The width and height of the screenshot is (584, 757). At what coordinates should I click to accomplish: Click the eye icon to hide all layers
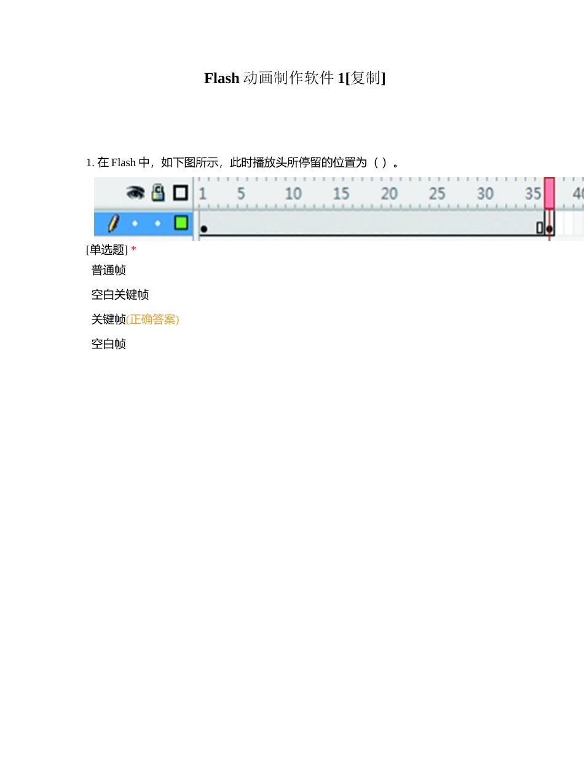point(136,193)
